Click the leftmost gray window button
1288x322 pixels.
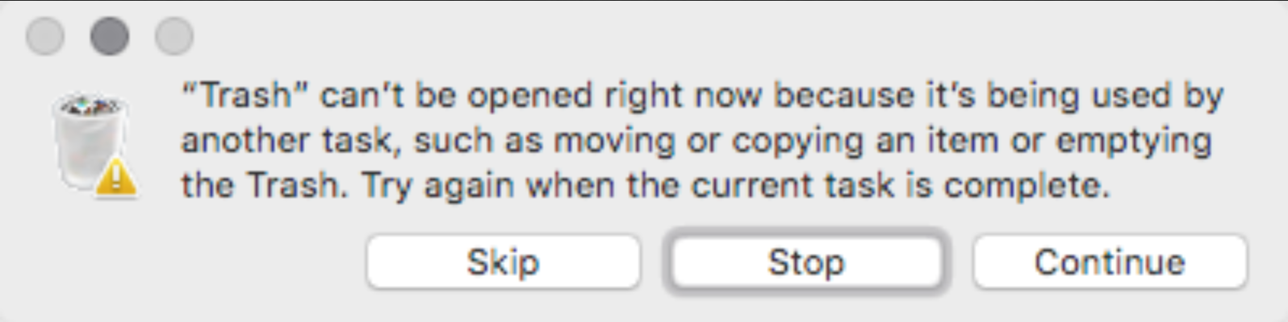(x=45, y=36)
